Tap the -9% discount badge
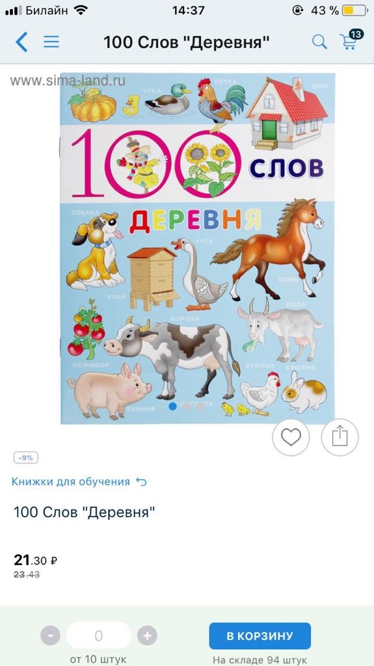The width and height of the screenshot is (374, 666). [x=26, y=458]
